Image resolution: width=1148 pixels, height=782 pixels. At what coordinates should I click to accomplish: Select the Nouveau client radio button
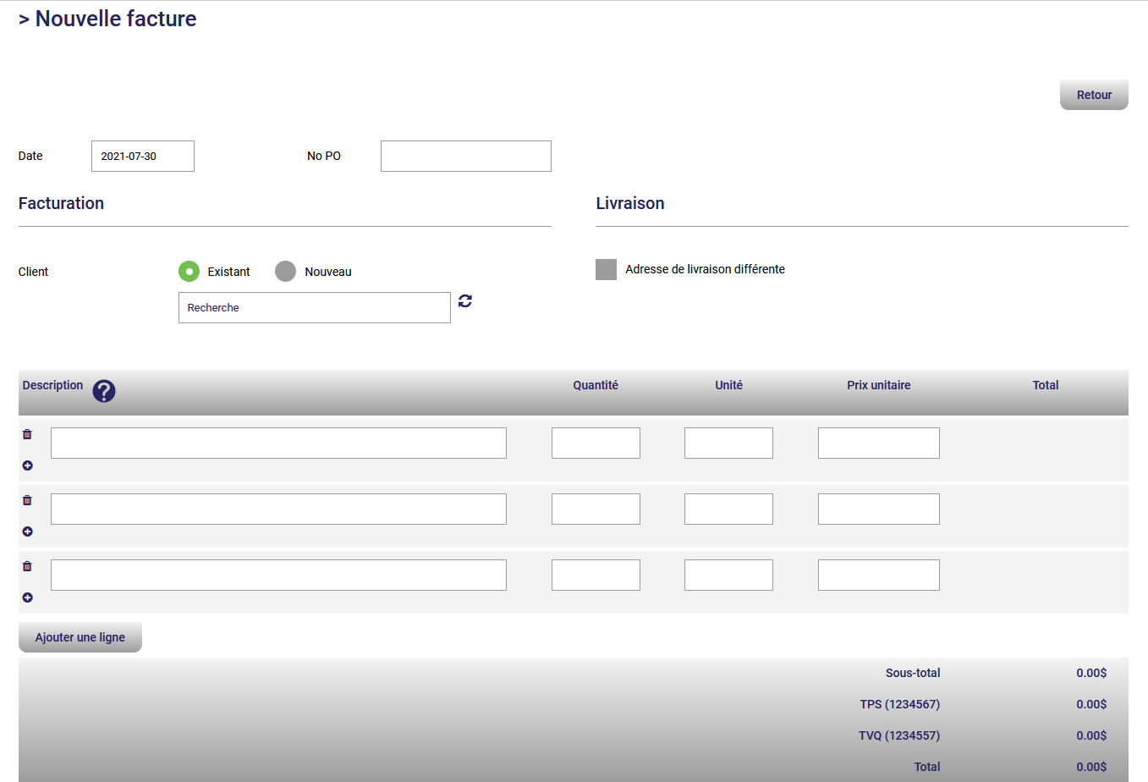point(286,272)
